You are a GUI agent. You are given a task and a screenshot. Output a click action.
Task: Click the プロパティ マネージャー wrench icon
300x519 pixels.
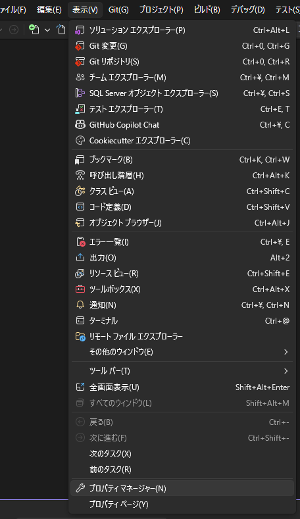(x=80, y=488)
